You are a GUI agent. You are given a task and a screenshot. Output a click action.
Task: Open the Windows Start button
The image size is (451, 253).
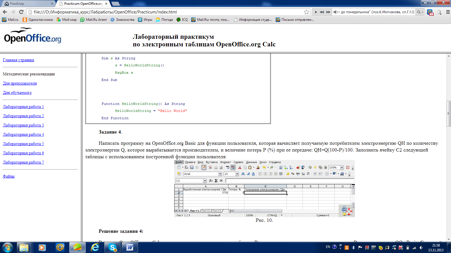pos(8,247)
